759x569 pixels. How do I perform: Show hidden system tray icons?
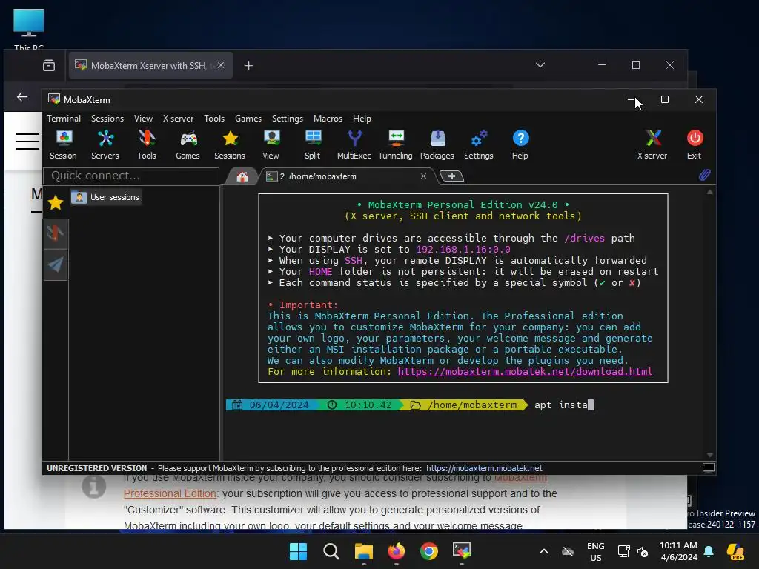pyautogui.click(x=544, y=551)
